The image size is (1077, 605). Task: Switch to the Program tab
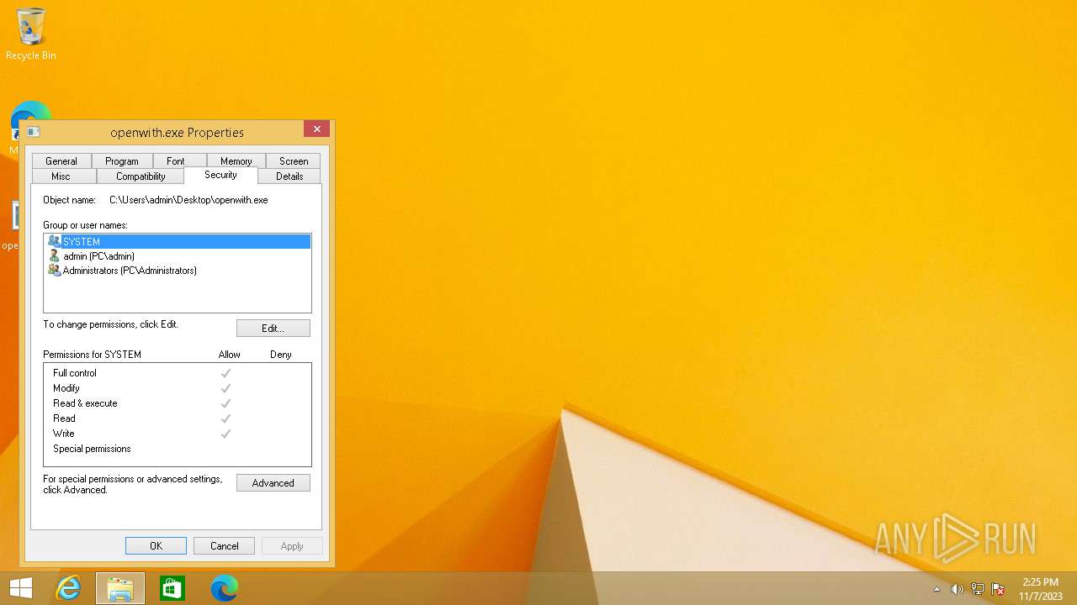point(122,160)
